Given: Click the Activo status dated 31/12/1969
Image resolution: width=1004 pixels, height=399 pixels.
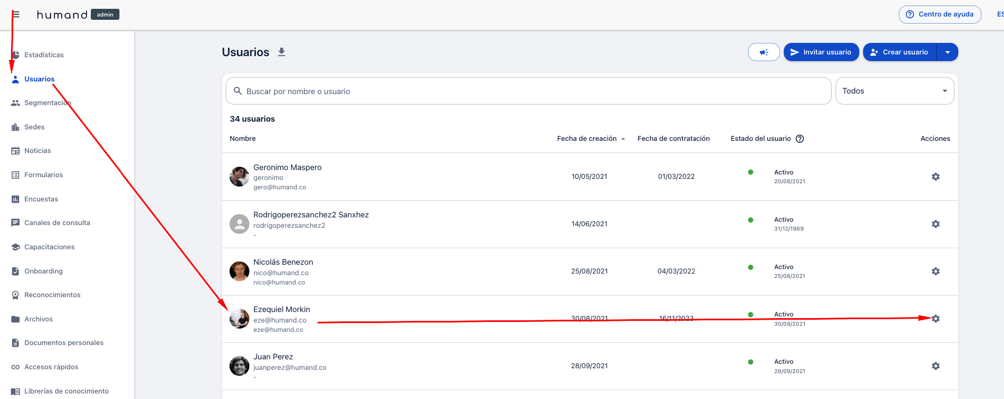Looking at the screenshot, I should 789,224.
